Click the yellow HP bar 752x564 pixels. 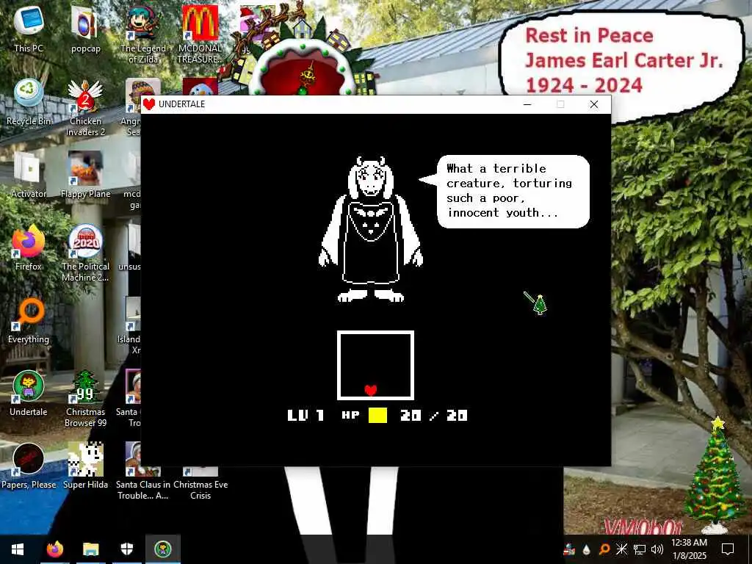tap(378, 416)
